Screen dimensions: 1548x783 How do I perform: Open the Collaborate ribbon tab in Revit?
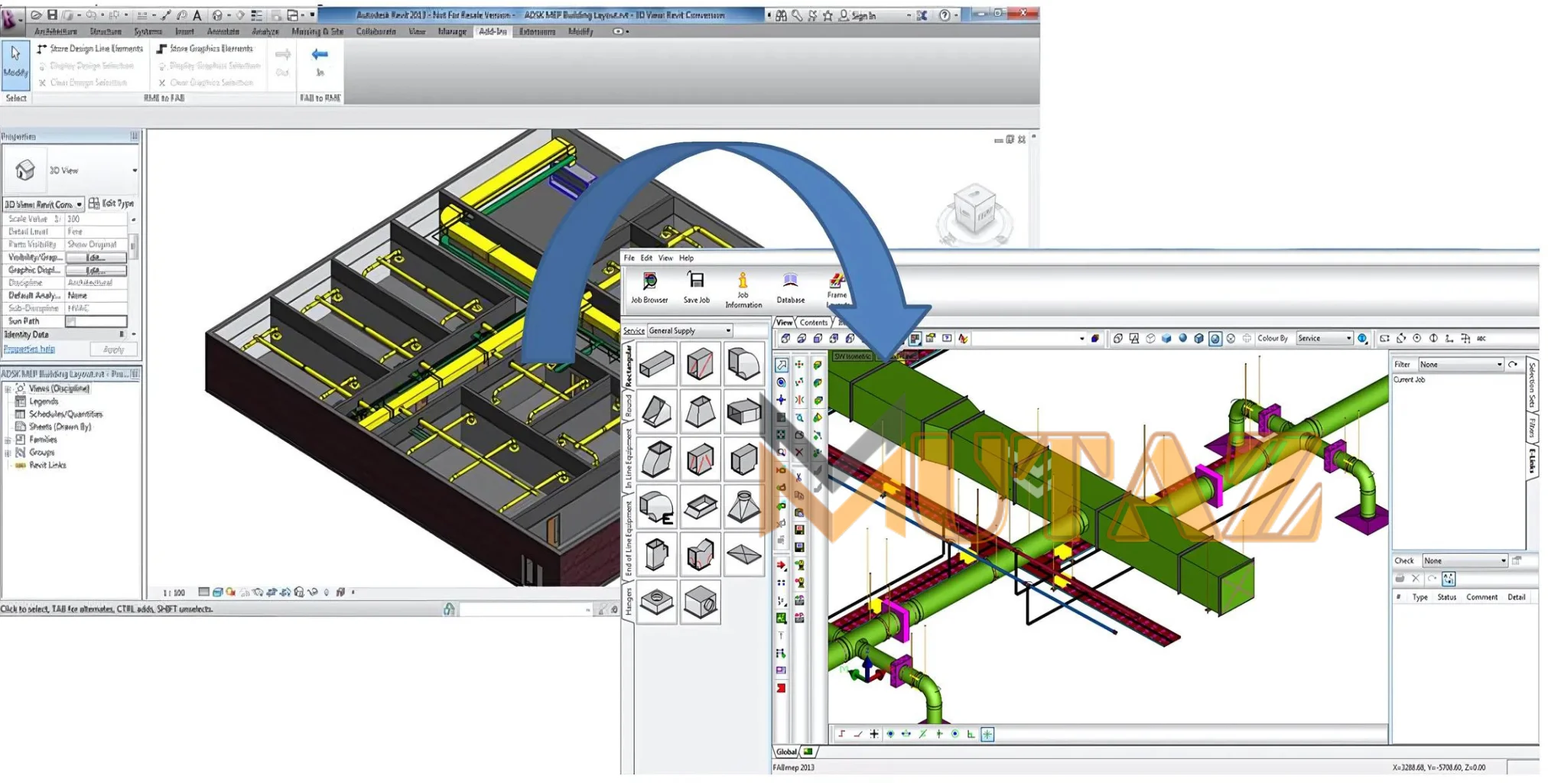376,31
